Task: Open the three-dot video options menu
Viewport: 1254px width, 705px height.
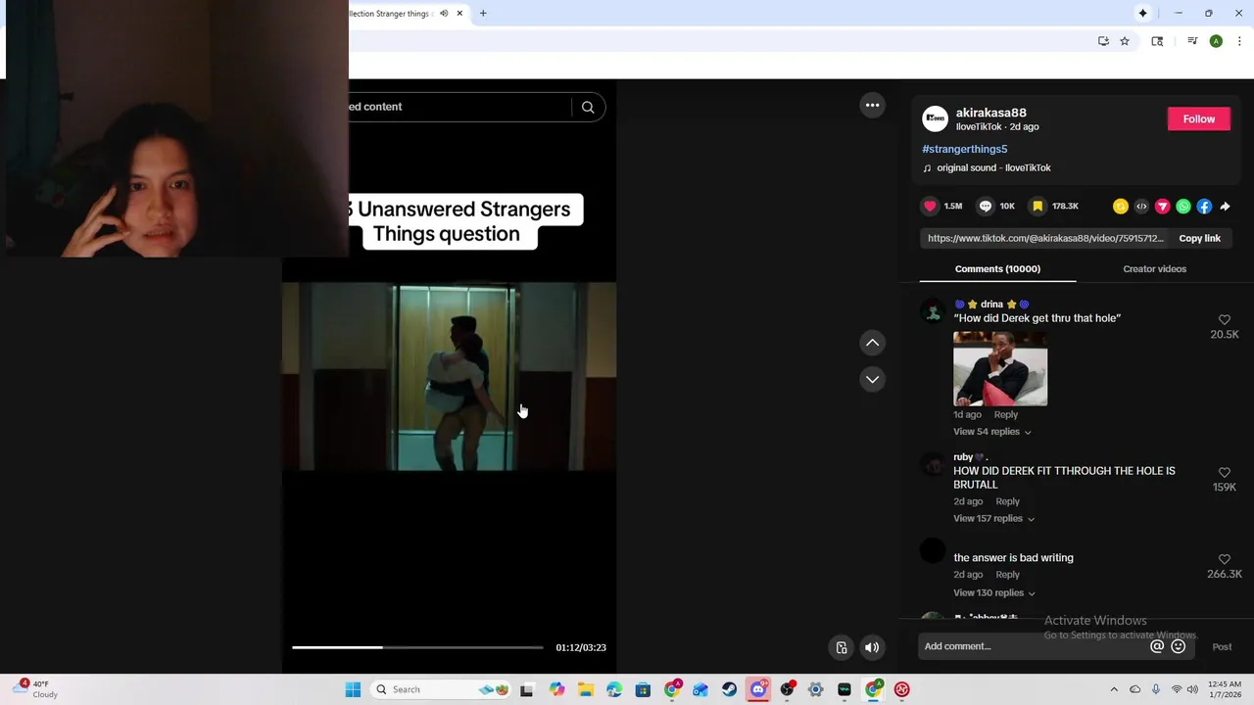Action: tap(872, 105)
